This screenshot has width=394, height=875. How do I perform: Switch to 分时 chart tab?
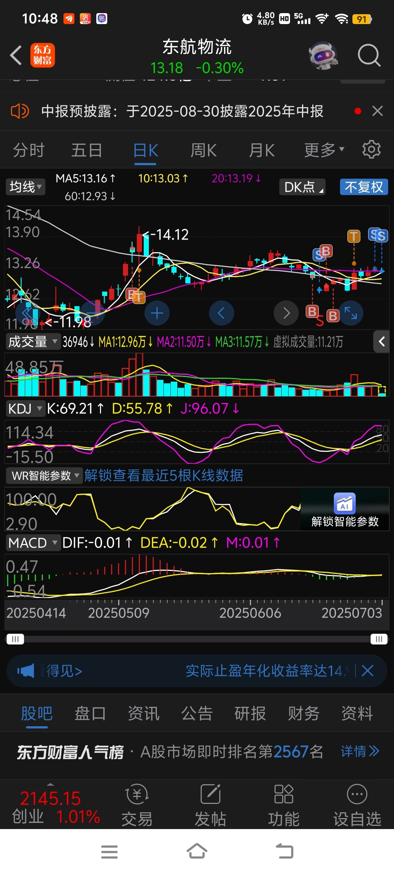[28, 150]
